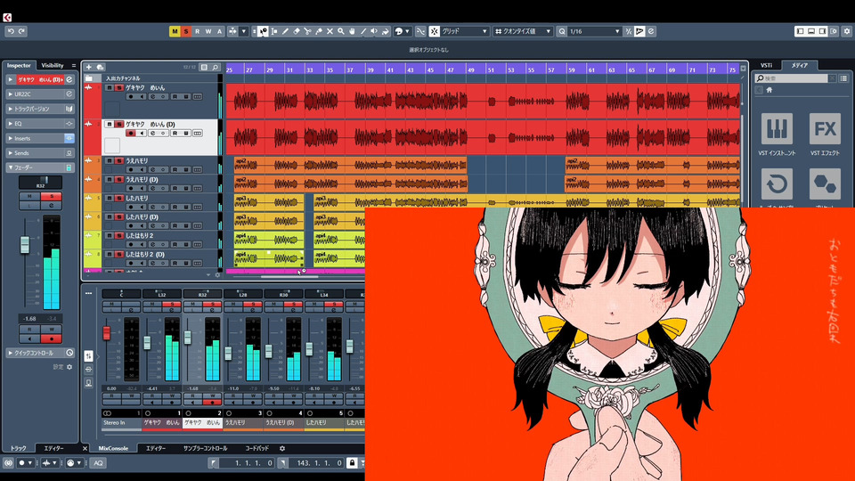Click the red Stereo In fader handle
Viewport: 855px width, 481px height.
[x=106, y=332]
